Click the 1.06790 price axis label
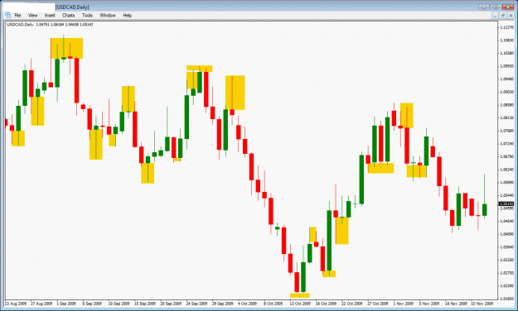Image resolution: width=518 pixels, height=311 pixels. click(x=507, y=156)
